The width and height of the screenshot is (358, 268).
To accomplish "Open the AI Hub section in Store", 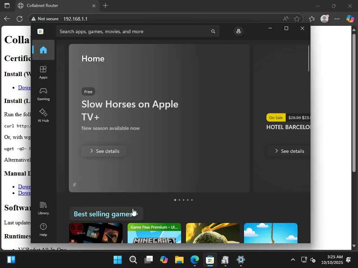I will pyautogui.click(x=43, y=116).
